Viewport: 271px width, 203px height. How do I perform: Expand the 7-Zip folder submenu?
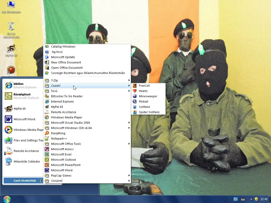click(x=87, y=80)
